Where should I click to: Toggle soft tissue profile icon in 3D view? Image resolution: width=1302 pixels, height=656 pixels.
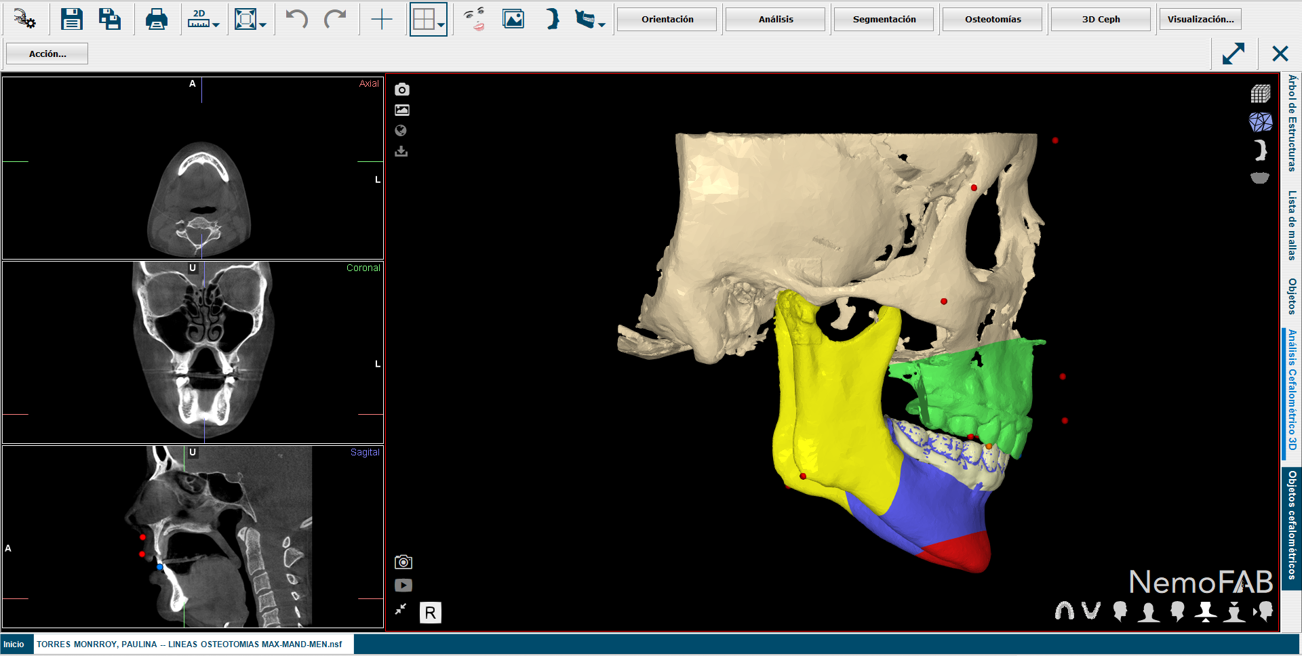coord(1261,150)
